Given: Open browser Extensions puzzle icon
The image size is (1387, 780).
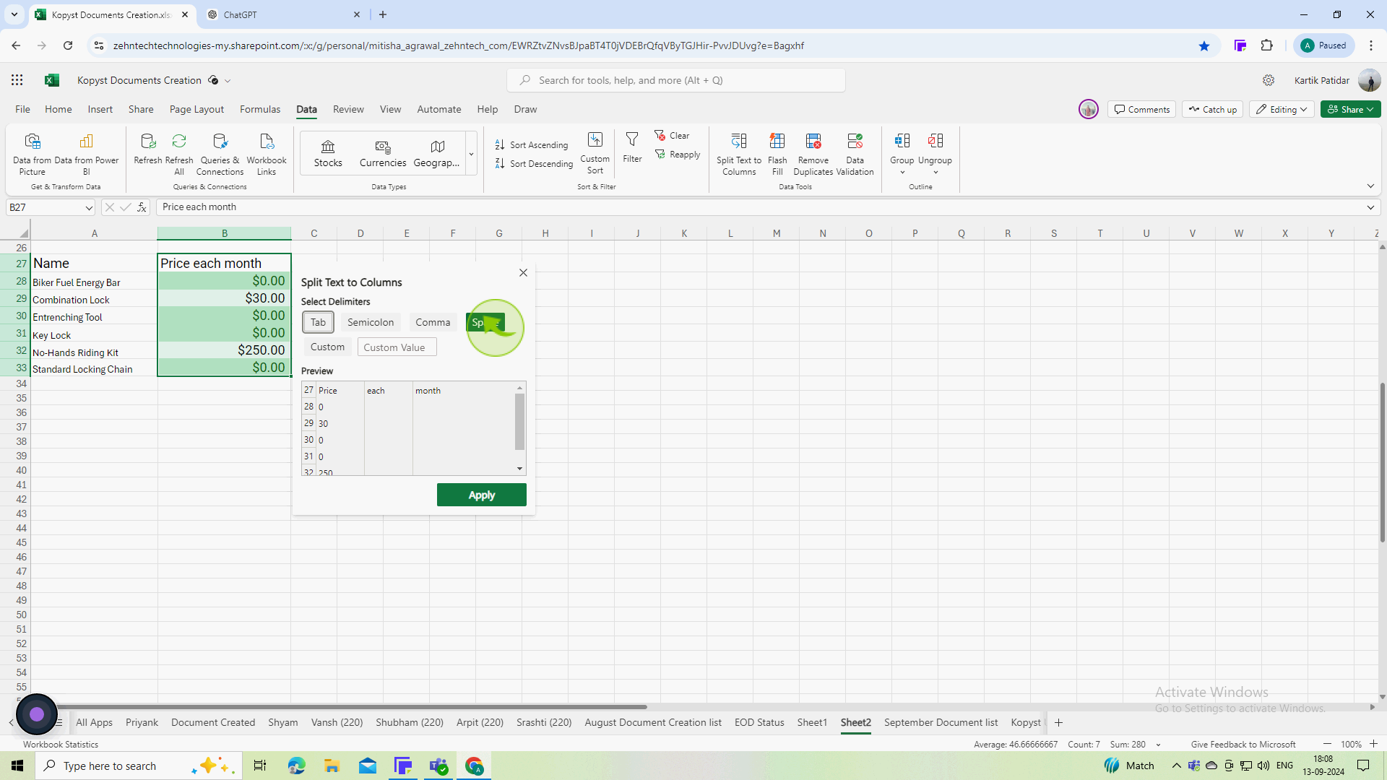Looking at the screenshot, I should click(x=1266, y=45).
